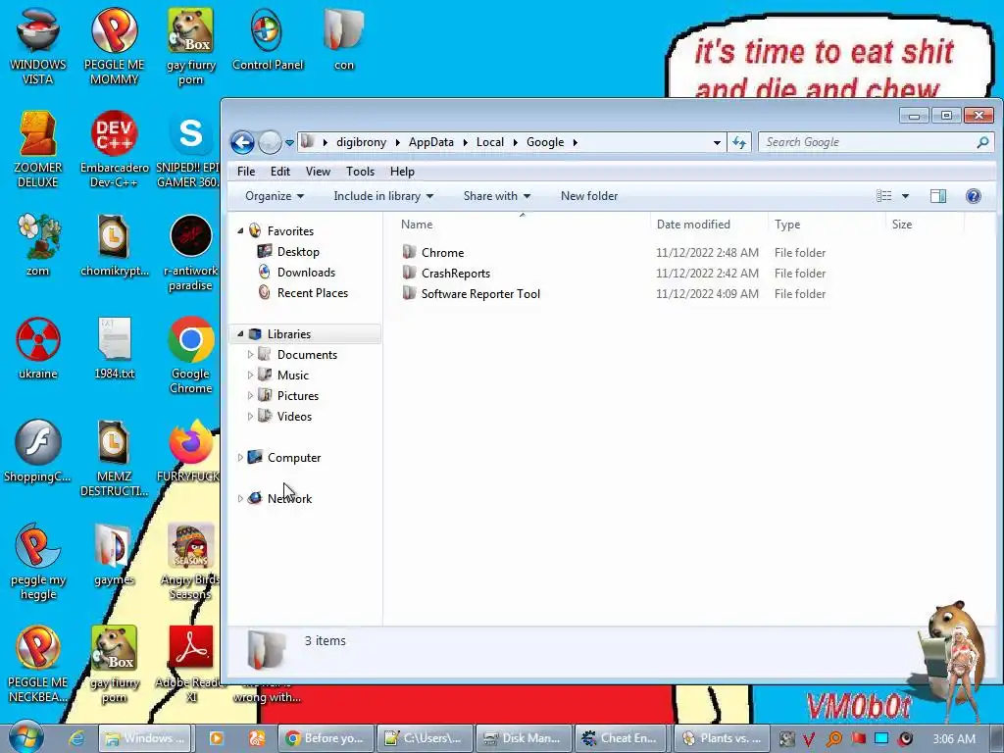Open the Tools menu
Viewport: 1004px width, 753px height.
click(x=360, y=172)
